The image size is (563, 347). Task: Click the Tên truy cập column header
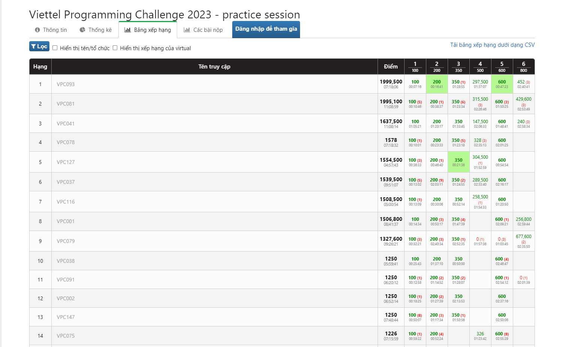(x=214, y=67)
